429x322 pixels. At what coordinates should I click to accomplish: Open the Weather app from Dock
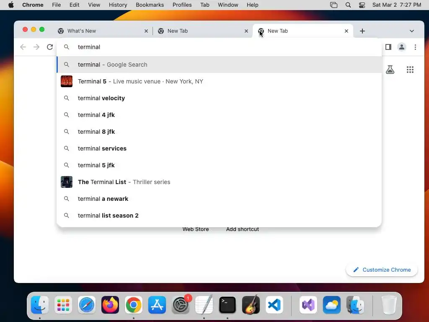pos(332,305)
